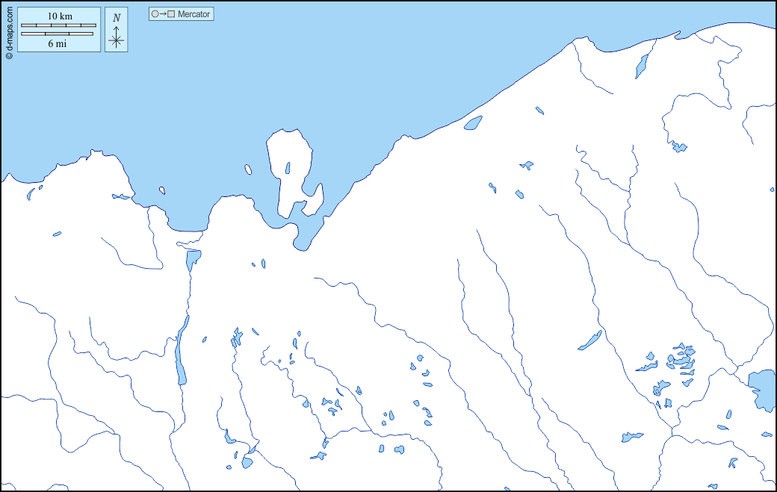Click the mile scale bar

(x=57, y=34)
